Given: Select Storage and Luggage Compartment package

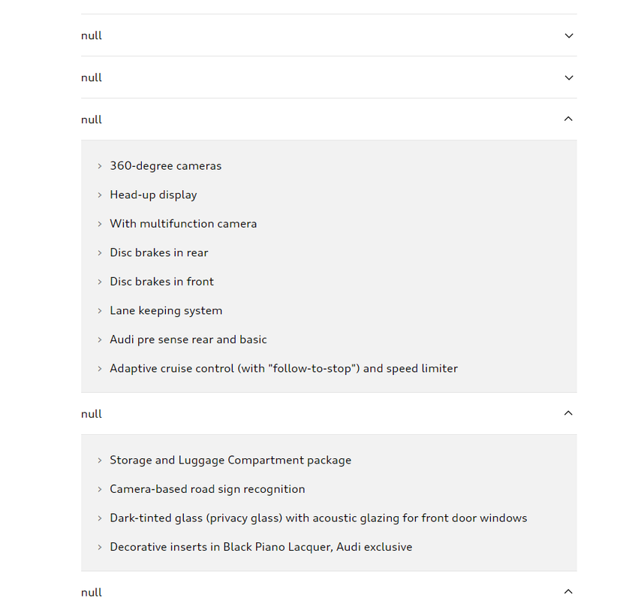Looking at the screenshot, I should tap(230, 461).
